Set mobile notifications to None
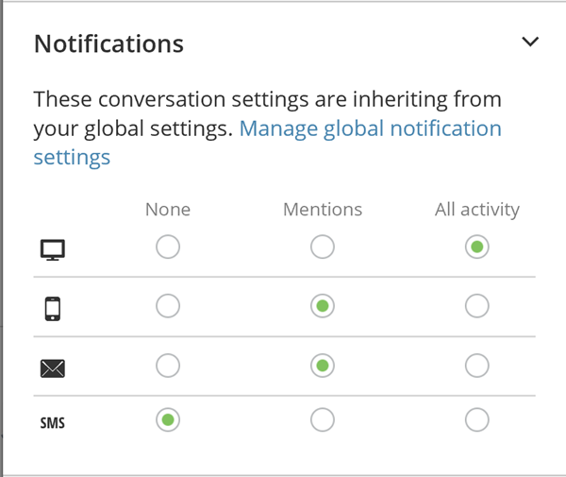 [168, 306]
